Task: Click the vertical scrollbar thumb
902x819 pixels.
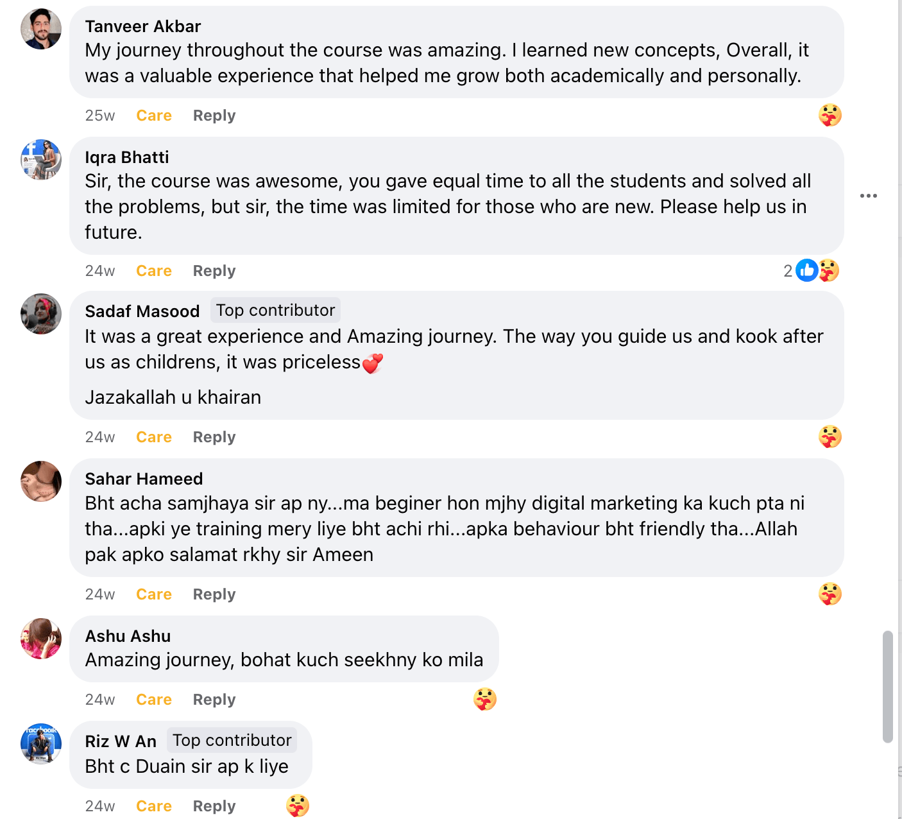Action: tap(887, 687)
